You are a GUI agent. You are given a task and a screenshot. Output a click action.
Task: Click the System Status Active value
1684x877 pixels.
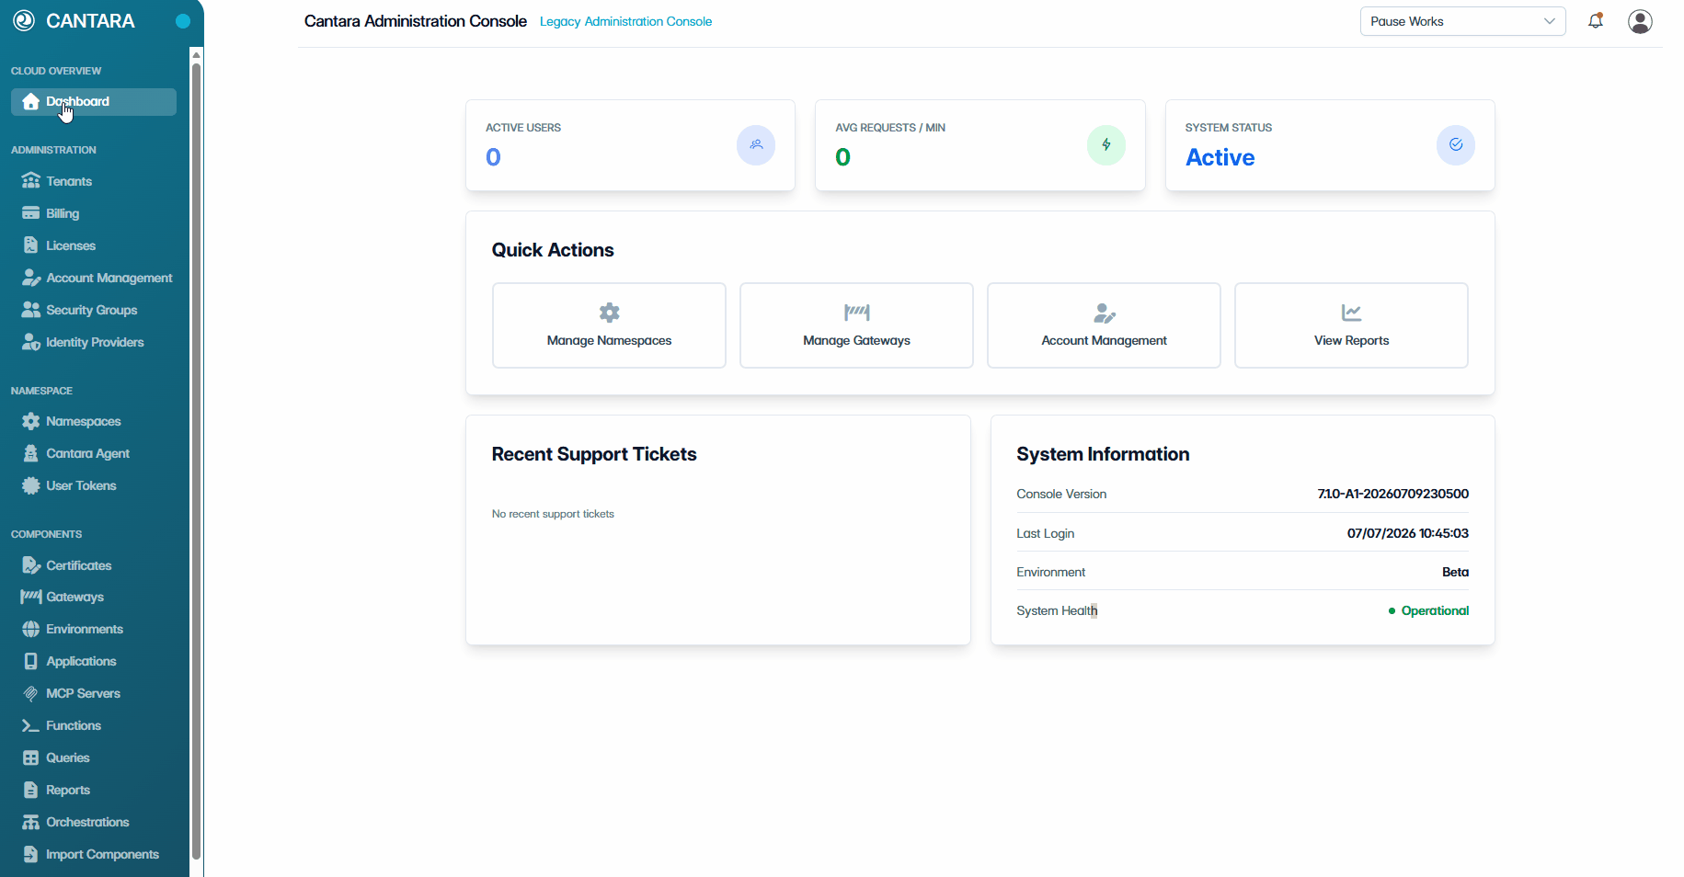pyautogui.click(x=1220, y=157)
